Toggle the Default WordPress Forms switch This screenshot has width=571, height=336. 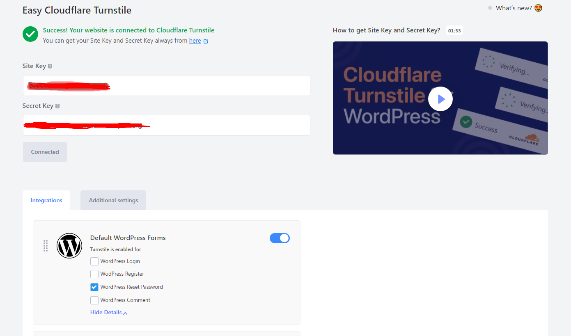(x=280, y=238)
